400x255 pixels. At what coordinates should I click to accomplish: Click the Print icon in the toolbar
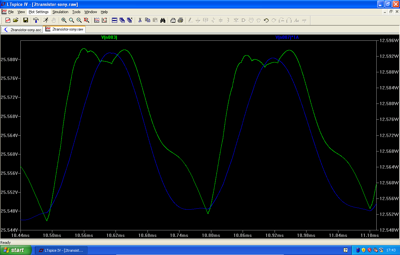coord(180,20)
